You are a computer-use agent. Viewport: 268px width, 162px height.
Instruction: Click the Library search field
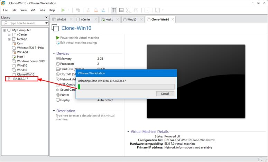25,23
